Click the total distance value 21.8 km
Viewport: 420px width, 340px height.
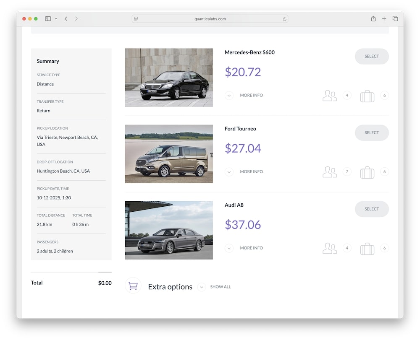(45, 225)
